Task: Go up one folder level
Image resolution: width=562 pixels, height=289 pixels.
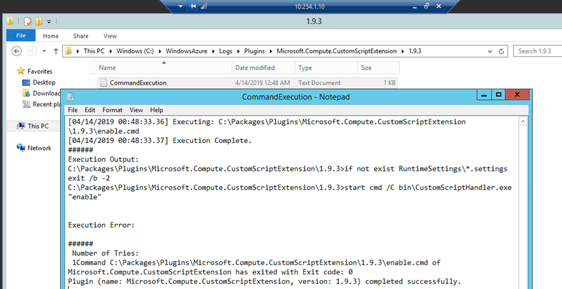Action: click(x=56, y=51)
